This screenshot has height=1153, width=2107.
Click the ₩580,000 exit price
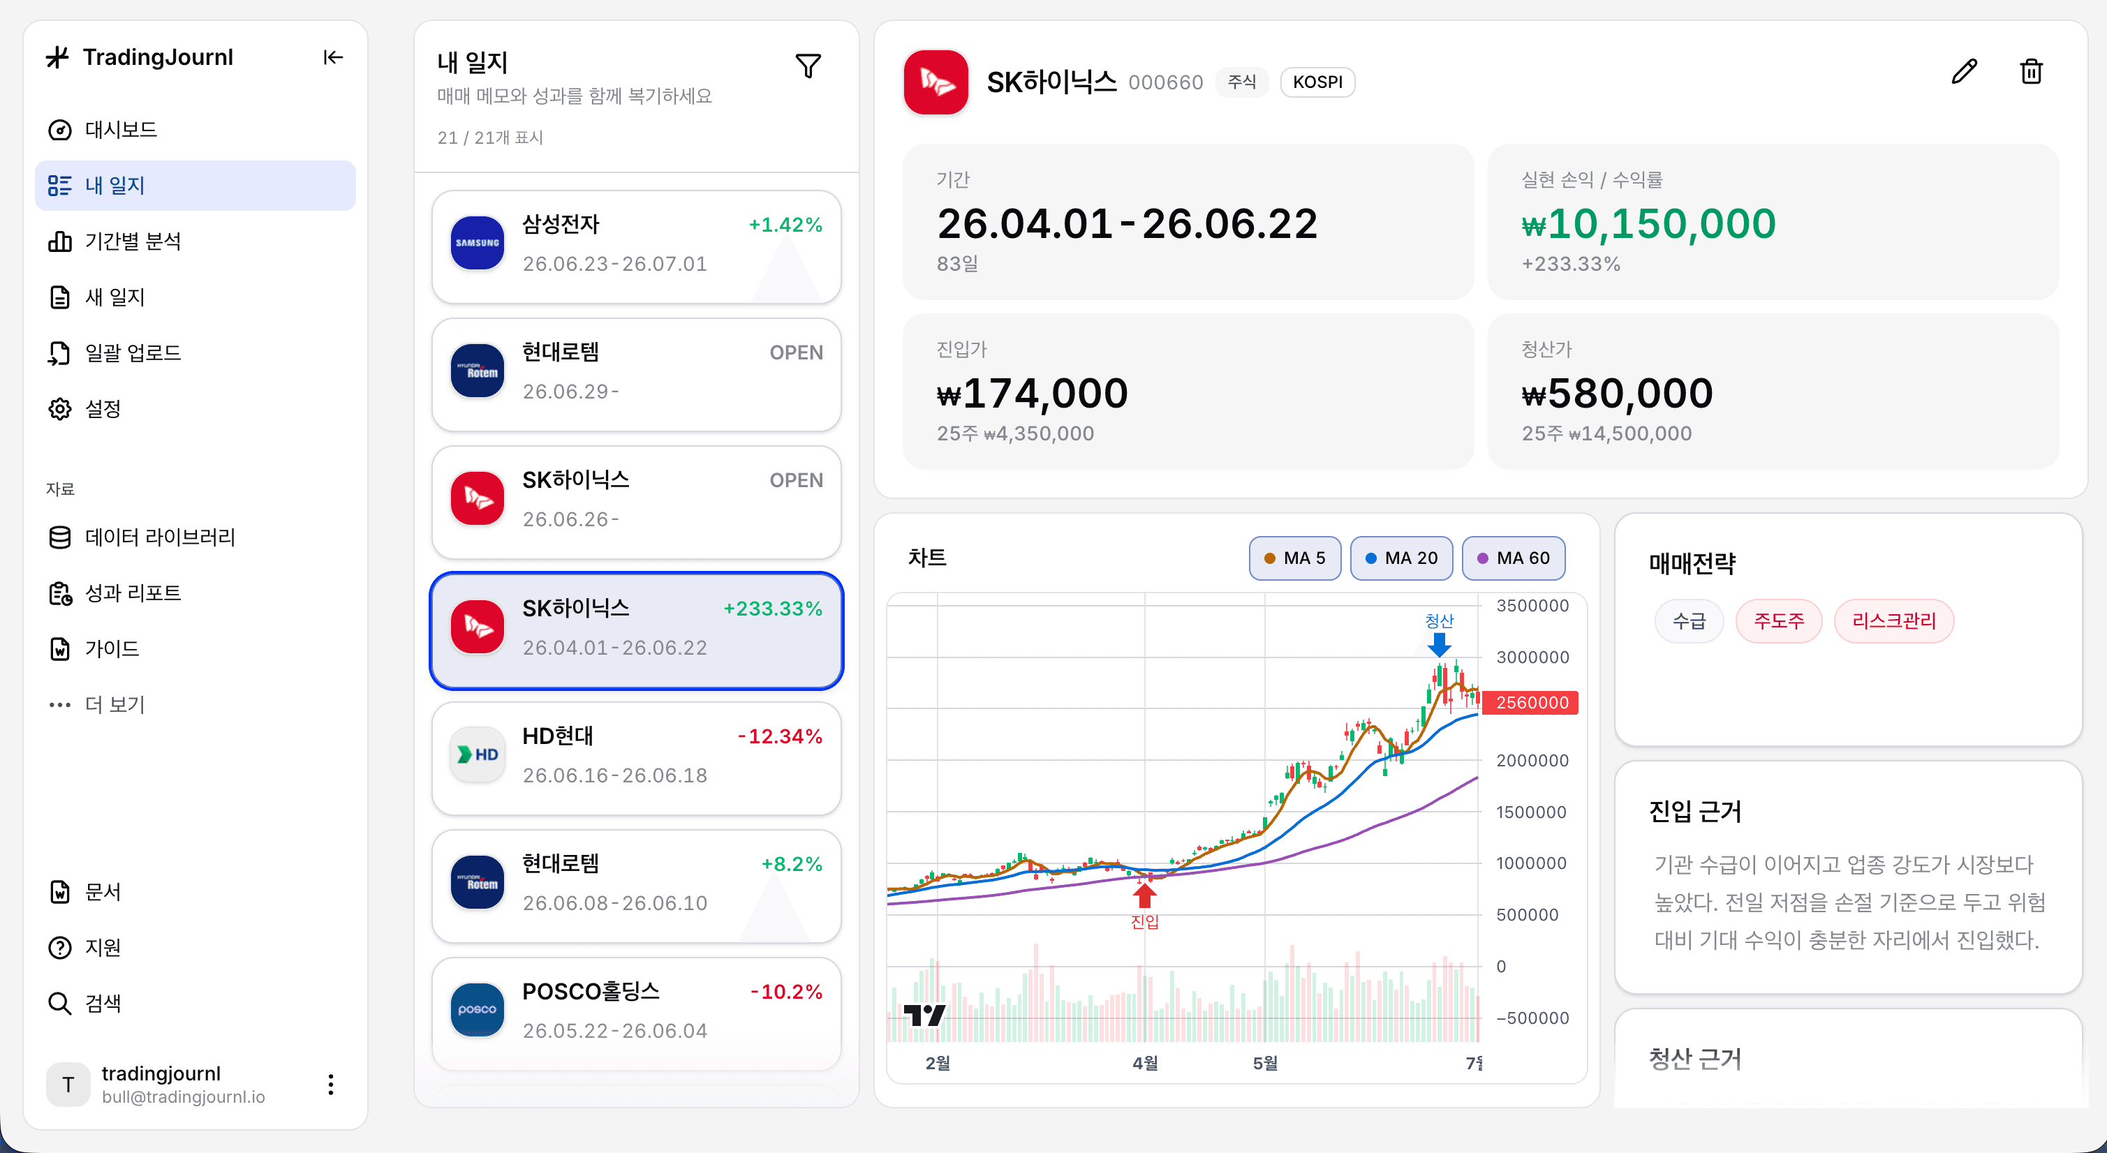tap(1617, 394)
